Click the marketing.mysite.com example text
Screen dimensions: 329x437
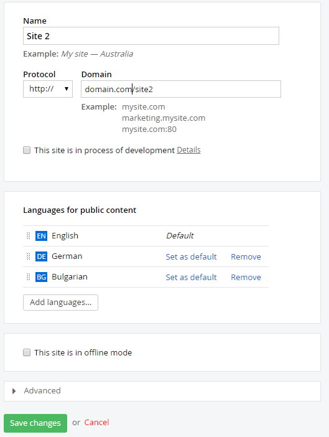(x=164, y=118)
